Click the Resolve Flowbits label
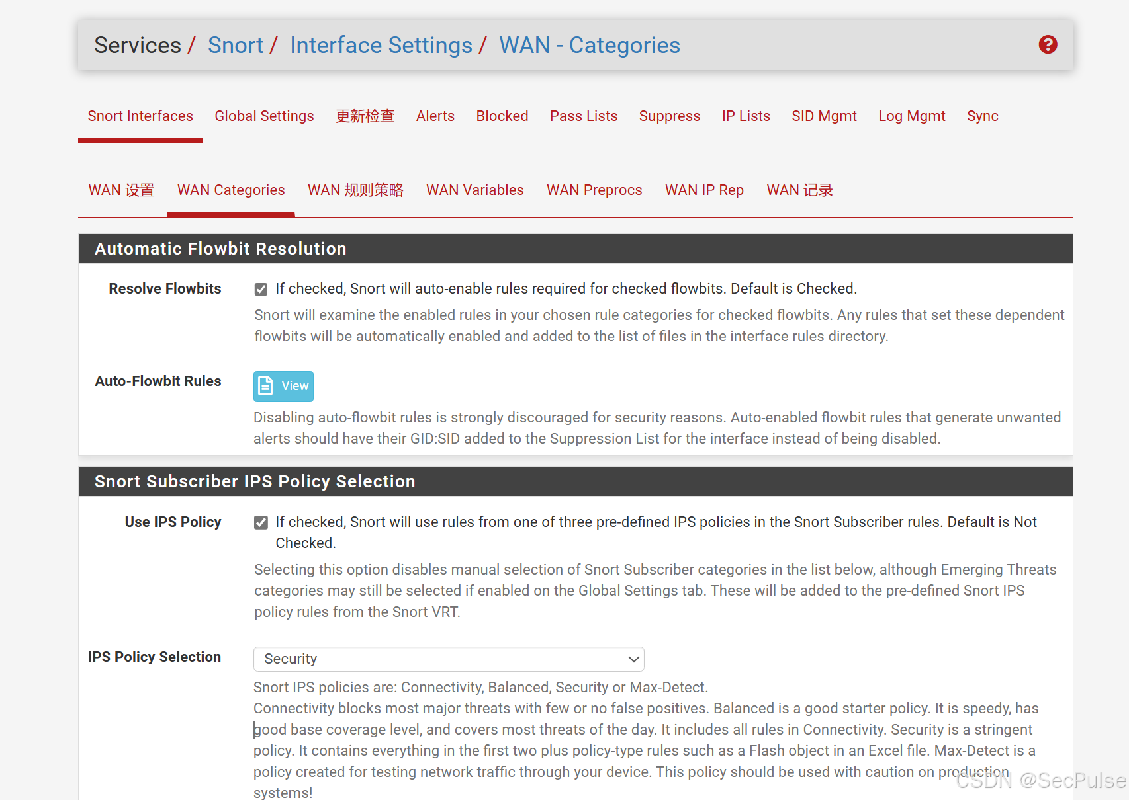Image resolution: width=1129 pixels, height=800 pixels. coord(165,289)
